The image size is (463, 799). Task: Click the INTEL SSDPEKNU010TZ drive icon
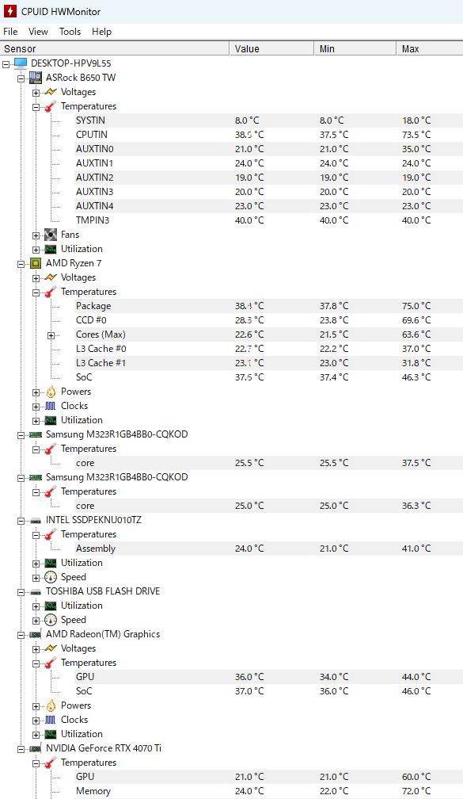point(35,520)
